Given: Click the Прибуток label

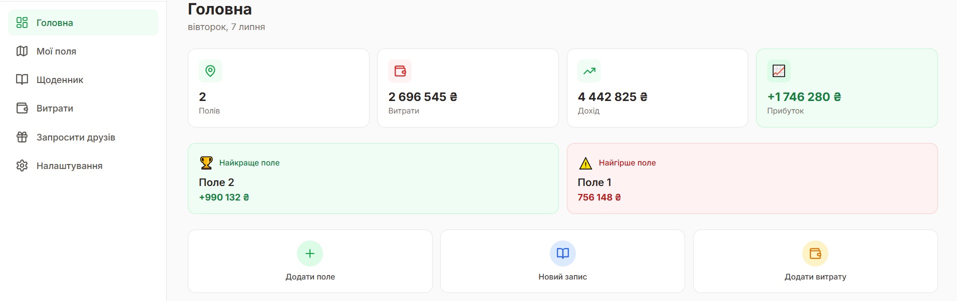Looking at the screenshot, I should coord(785,110).
